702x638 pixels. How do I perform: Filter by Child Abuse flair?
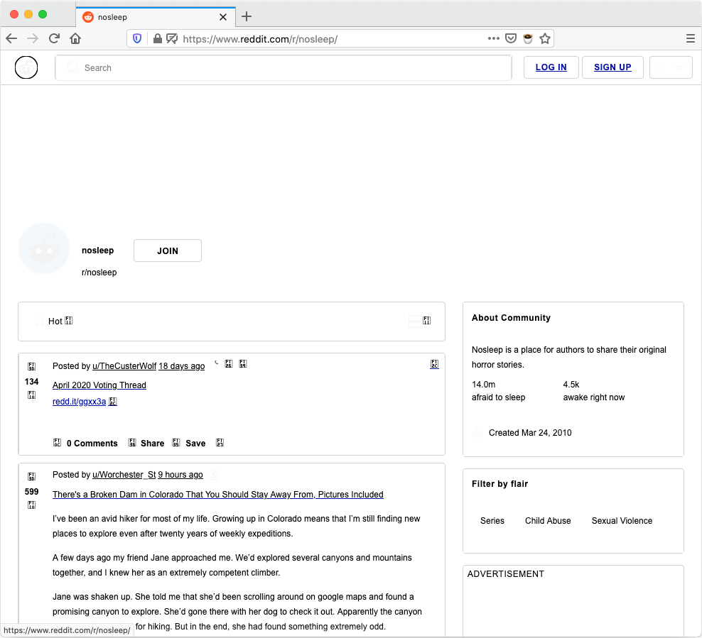click(x=548, y=521)
